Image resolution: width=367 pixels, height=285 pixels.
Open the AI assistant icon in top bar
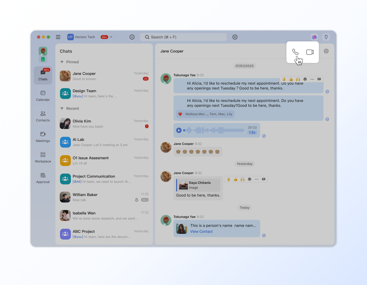click(314, 37)
